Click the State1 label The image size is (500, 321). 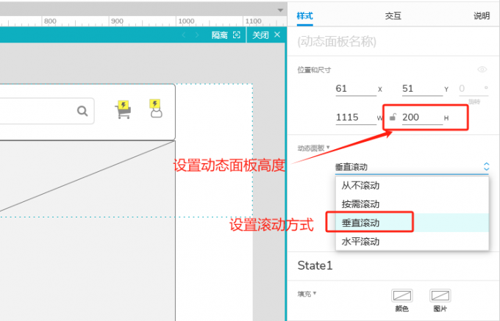coord(315,266)
